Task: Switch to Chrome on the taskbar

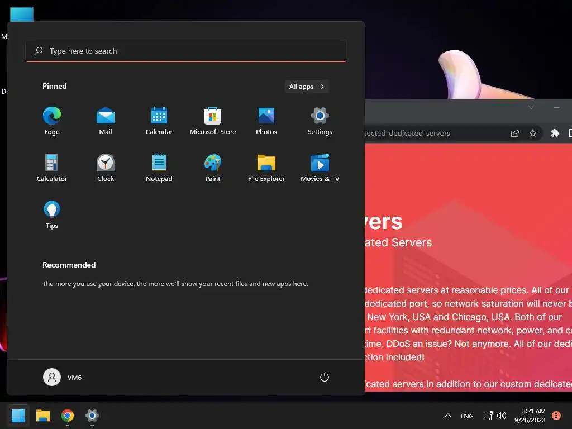Action: tap(68, 416)
